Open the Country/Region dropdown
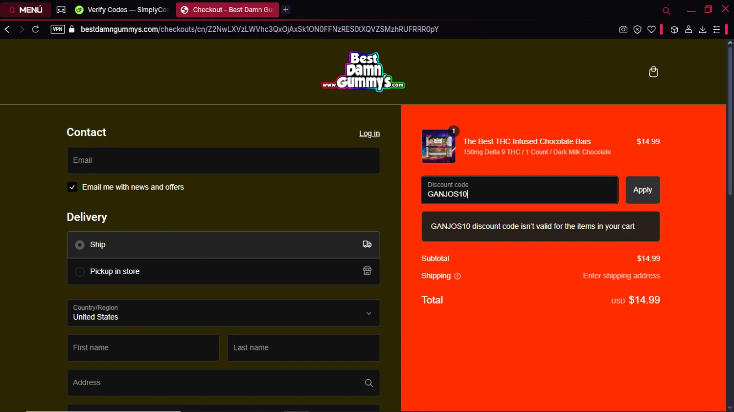This screenshot has height=412, width=734. tap(223, 313)
